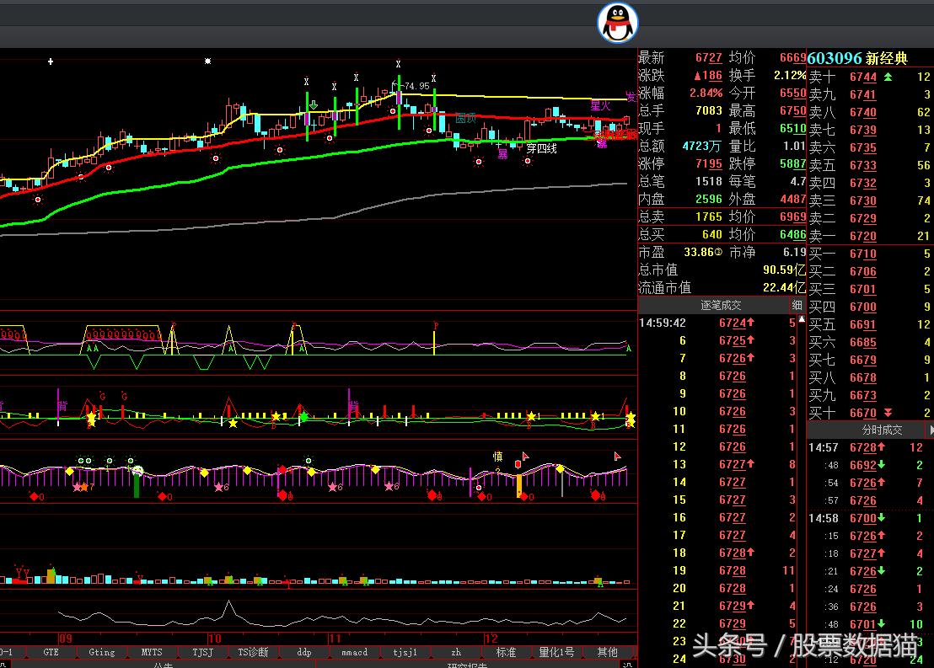Switch to the 标准 tab
934x668 pixels.
tap(507, 653)
